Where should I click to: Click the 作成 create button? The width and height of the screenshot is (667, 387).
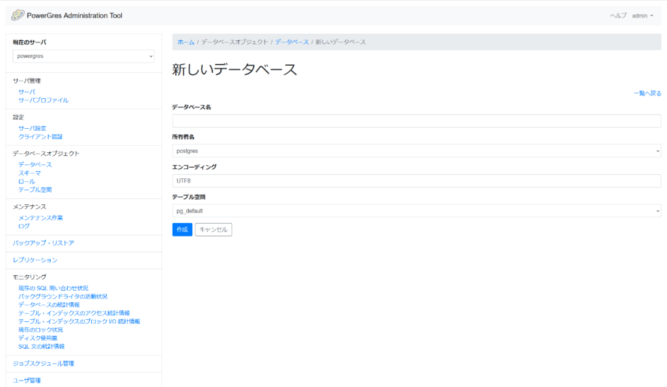pos(182,230)
